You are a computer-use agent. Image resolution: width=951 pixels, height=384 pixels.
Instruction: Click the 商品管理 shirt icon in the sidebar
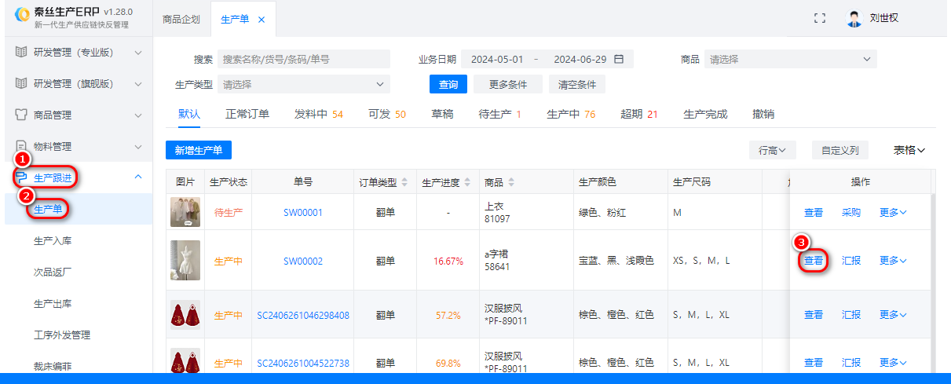click(x=22, y=115)
